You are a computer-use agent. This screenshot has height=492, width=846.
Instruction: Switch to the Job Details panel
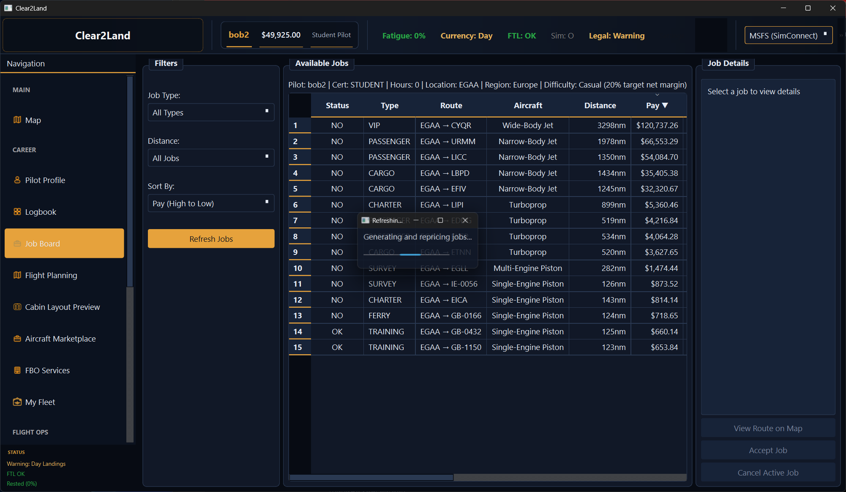coord(728,63)
